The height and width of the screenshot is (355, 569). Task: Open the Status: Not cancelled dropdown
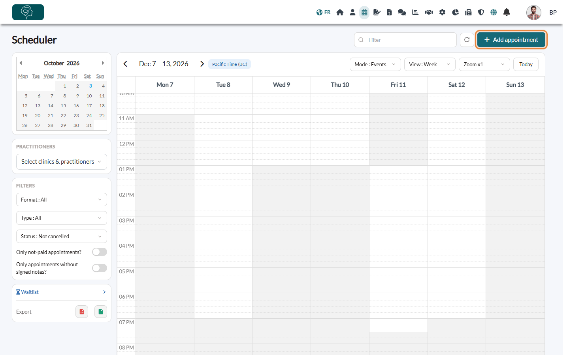click(62, 236)
